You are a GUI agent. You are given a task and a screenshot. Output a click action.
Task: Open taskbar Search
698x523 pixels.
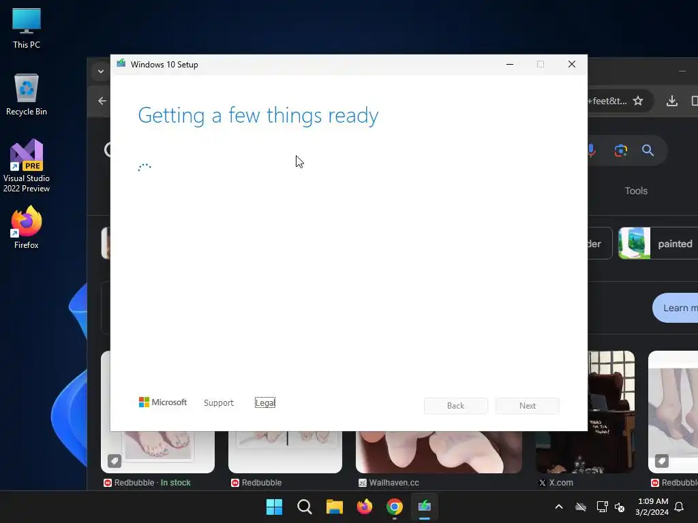click(x=305, y=507)
